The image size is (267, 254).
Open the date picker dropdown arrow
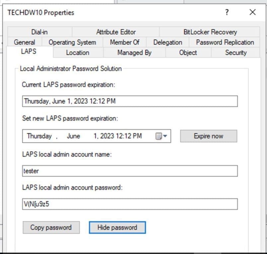pyautogui.click(x=164, y=136)
